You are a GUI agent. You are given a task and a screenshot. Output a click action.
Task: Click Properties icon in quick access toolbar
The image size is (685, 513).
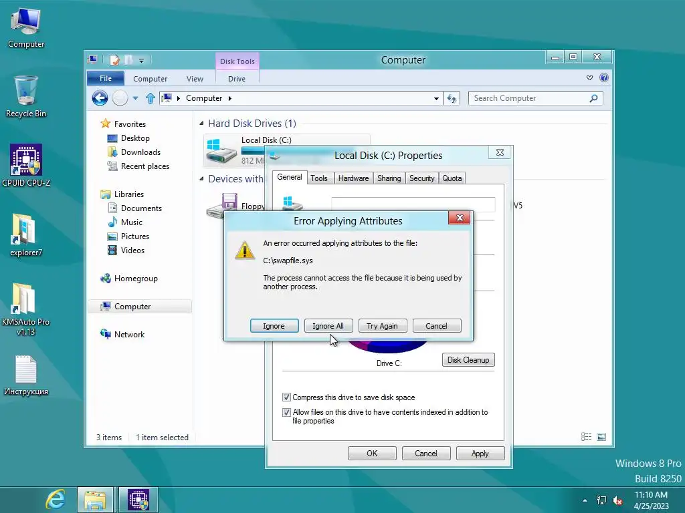click(114, 59)
